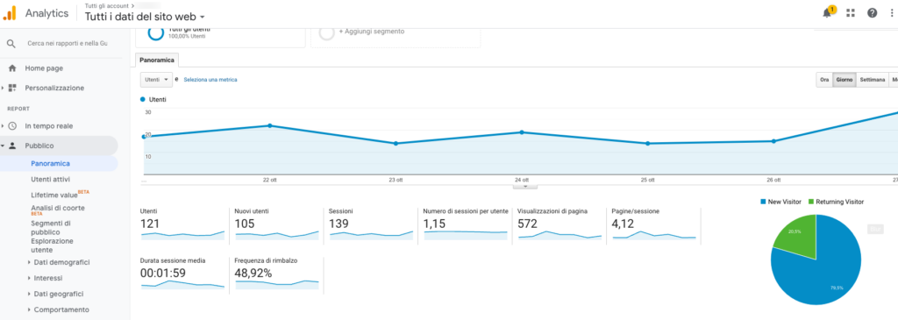
Task: Focus the 'Cerca nei rapporti' search field
Action: pos(67,44)
